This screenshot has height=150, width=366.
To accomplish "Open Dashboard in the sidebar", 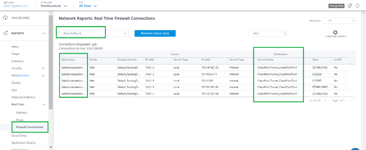I will (20, 18).
